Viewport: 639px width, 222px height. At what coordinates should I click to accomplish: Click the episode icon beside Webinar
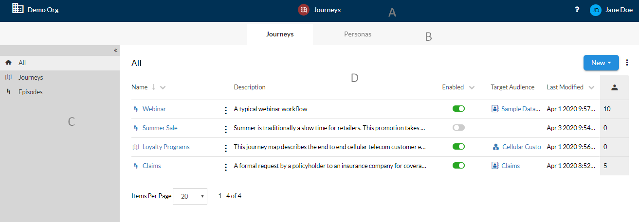136,109
